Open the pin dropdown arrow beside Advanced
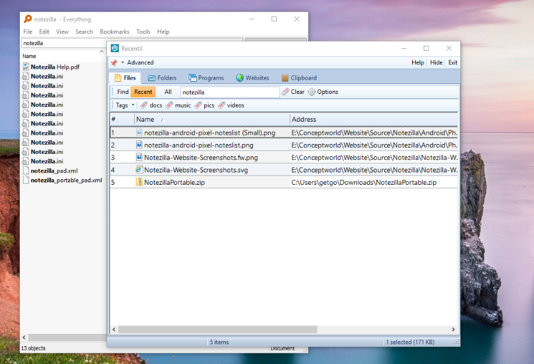 click(123, 62)
